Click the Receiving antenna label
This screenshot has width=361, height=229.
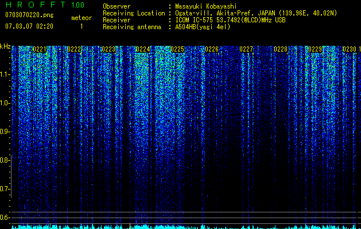click(x=132, y=27)
